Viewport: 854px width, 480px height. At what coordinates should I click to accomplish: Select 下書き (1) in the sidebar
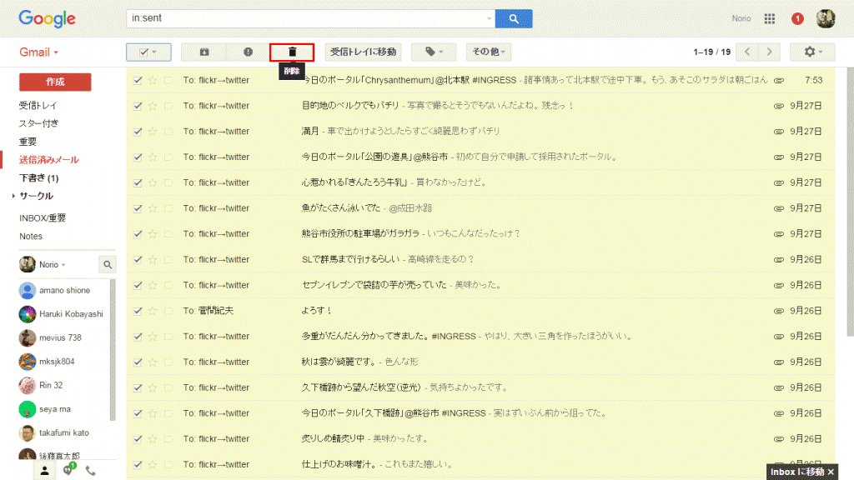pos(38,178)
